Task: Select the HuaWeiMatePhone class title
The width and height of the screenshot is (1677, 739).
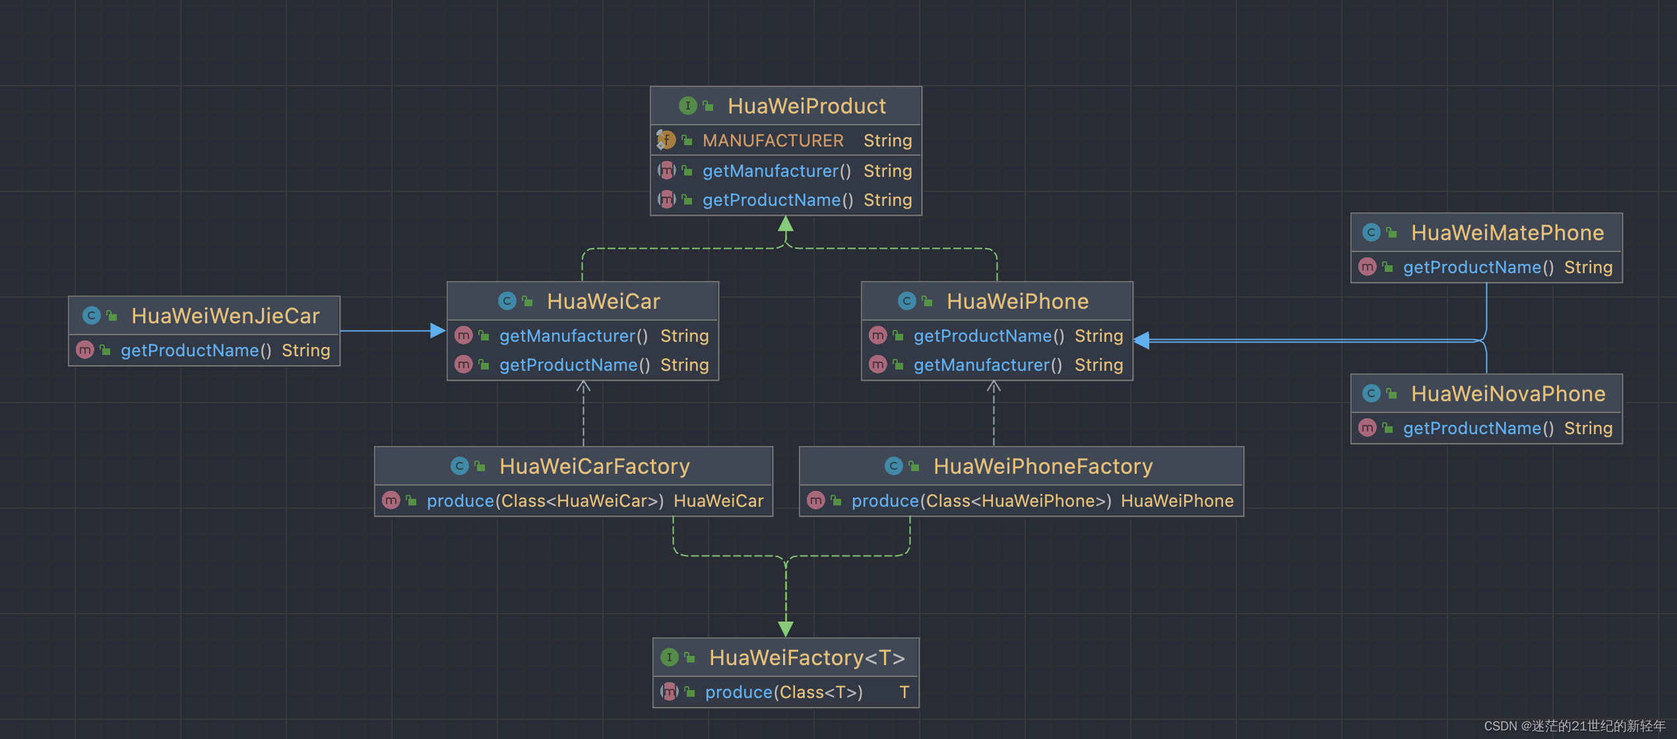Action: point(1507,232)
